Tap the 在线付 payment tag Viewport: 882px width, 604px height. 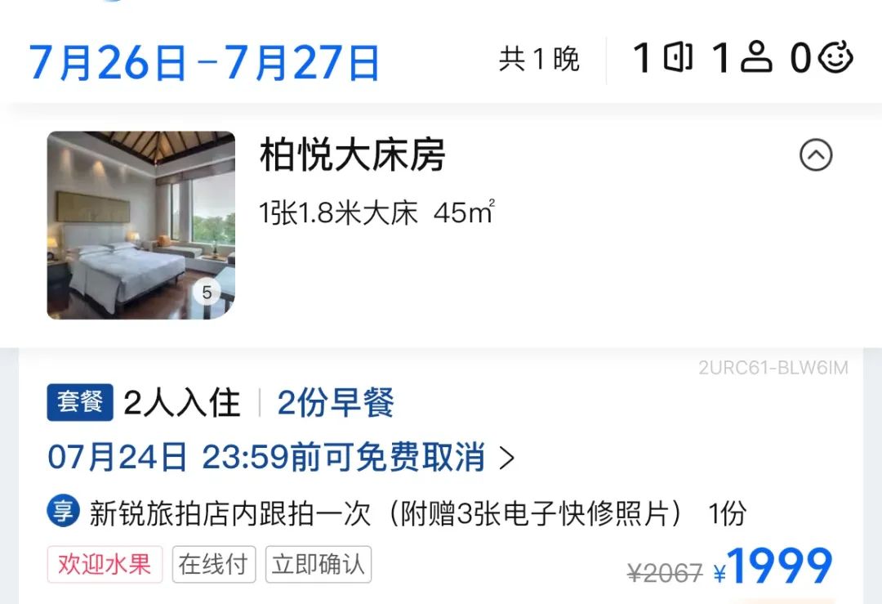pos(214,564)
